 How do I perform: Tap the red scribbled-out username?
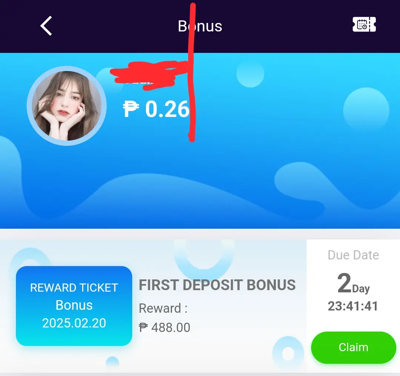coord(149,75)
